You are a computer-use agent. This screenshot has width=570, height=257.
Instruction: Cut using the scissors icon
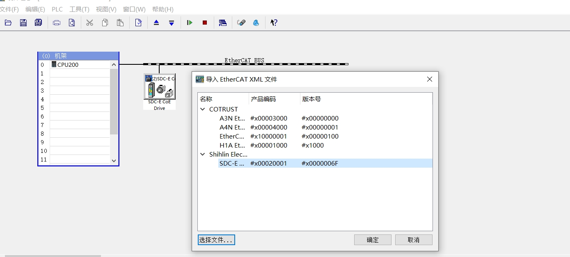[x=89, y=23]
